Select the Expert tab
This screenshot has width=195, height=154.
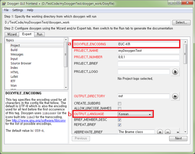click(x=27, y=34)
